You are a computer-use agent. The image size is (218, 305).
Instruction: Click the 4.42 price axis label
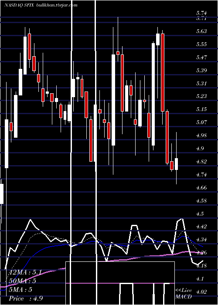tap(201, 227)
